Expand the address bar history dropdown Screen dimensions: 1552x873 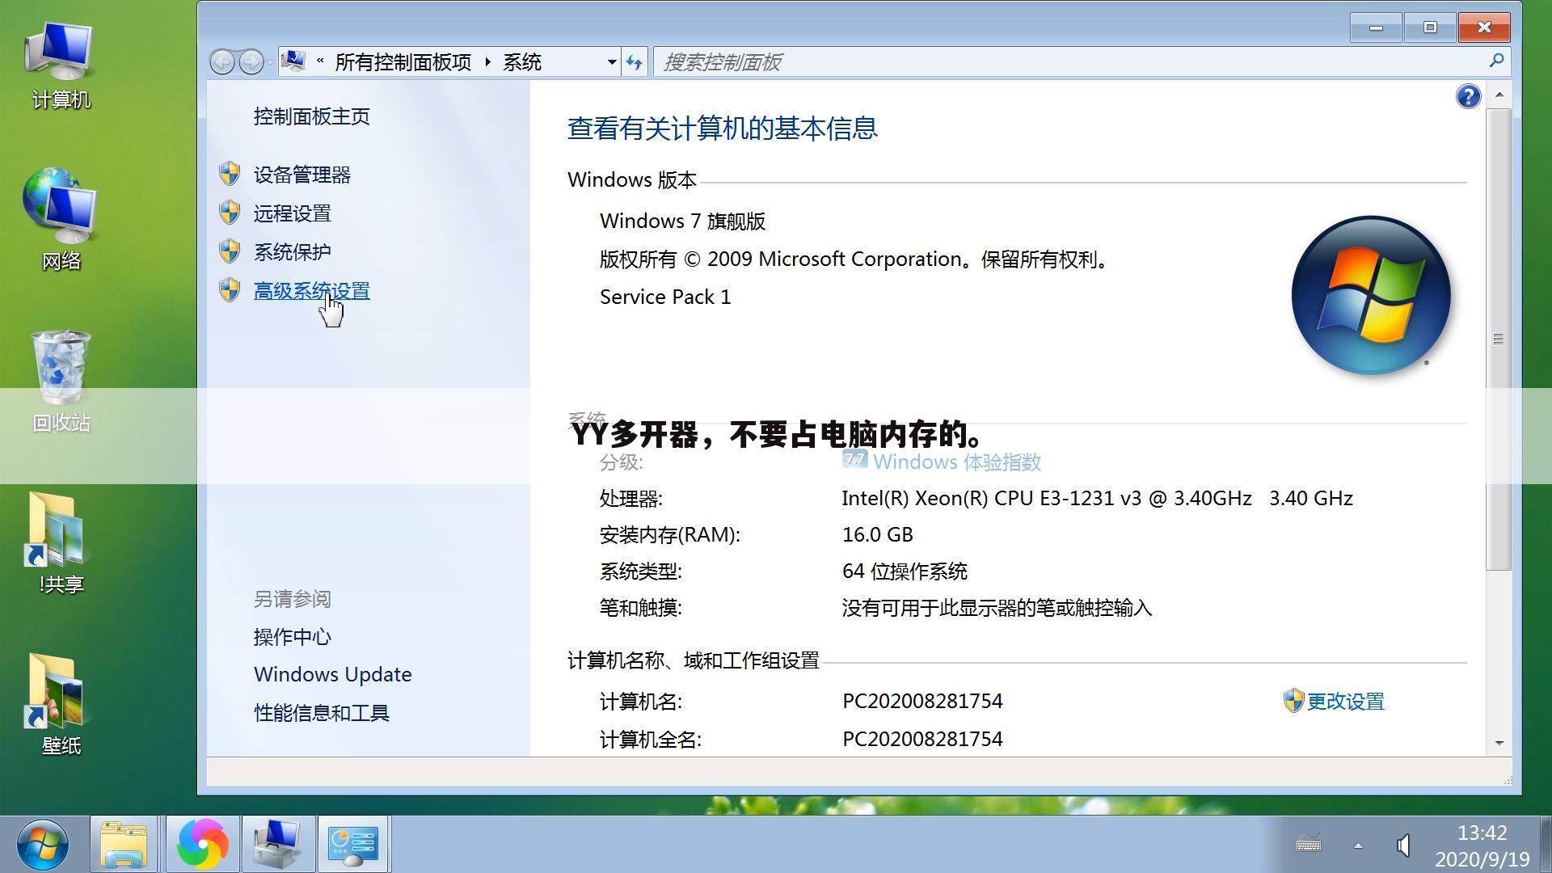612,62
